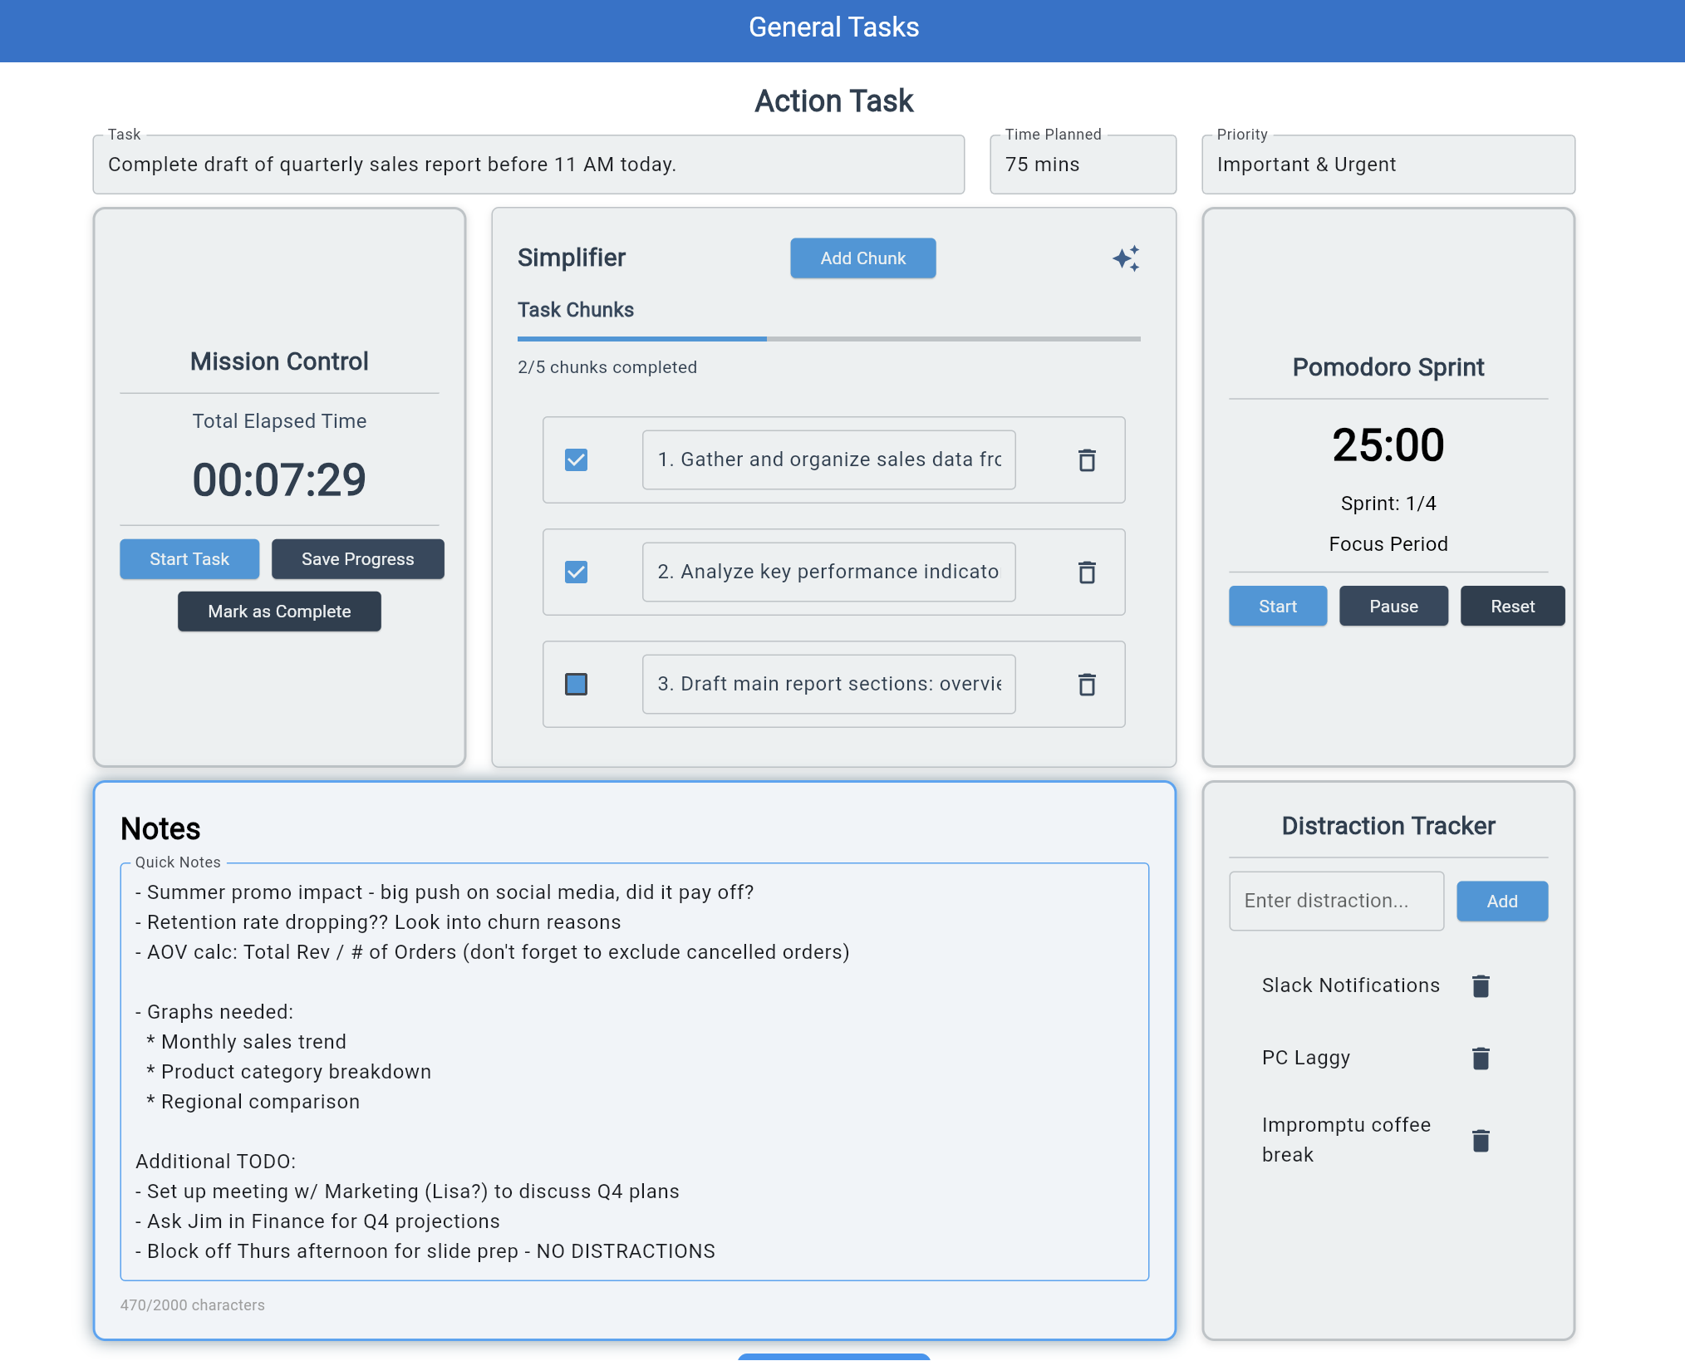Viewport: 1685px width, 1361px height.
Task: Start the Pomodoro Sprint timer
Action: 1277,607
